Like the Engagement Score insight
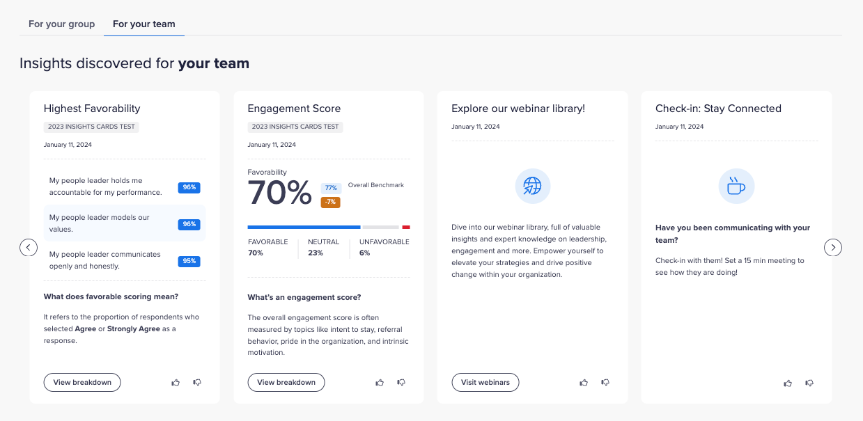 click(380, 382)
